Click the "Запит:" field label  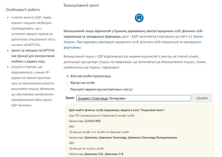pyautogui.click(x=70, y=98)
